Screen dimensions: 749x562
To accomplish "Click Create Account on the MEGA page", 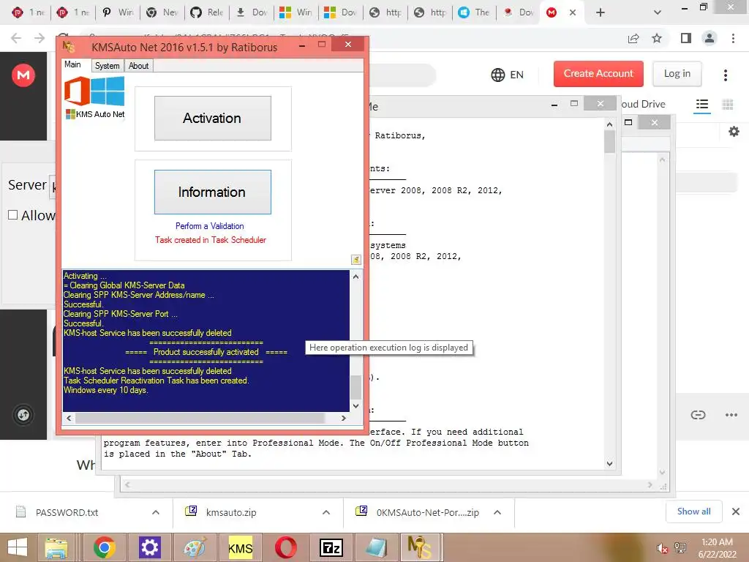I will coord(598,74).
